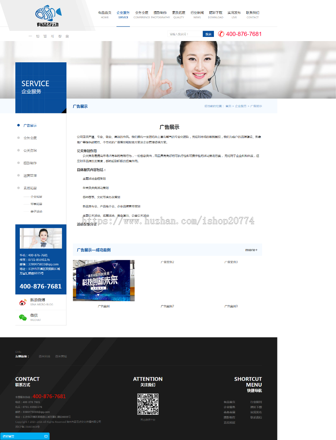Select 摄影制作 in the sidebar
This screenshot has width=336, height=440.
pyautogui.click(x=30, y=163)
